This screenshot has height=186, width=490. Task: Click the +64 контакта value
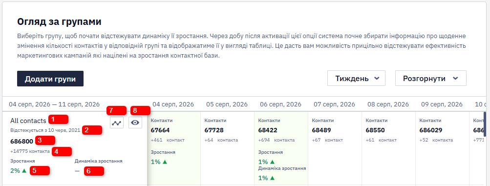[x=221, y=140]
